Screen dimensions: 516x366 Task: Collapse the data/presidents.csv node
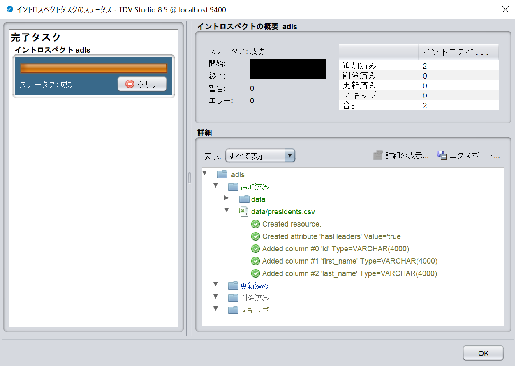click(x=227, y=210)
